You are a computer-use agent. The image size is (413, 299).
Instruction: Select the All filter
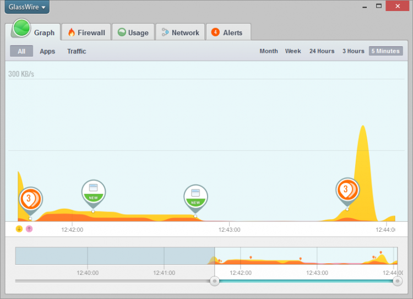[x=21, y=51]
